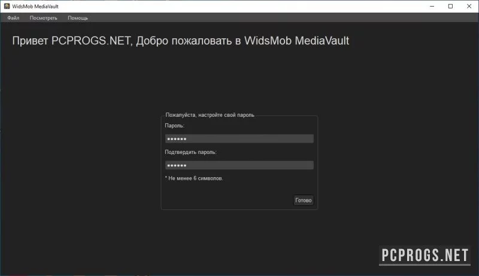Viewport: 479px width, 276px height.
Task: Minimize the WidsMob MediaVault window
Action: pos(432,6)
